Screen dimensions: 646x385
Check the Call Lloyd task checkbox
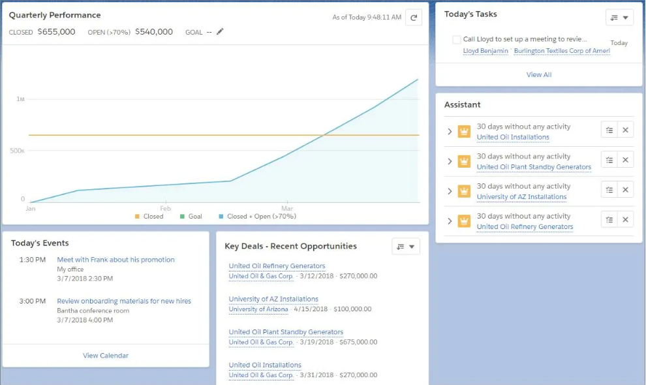pyautogui.click(x=457, y=40)
